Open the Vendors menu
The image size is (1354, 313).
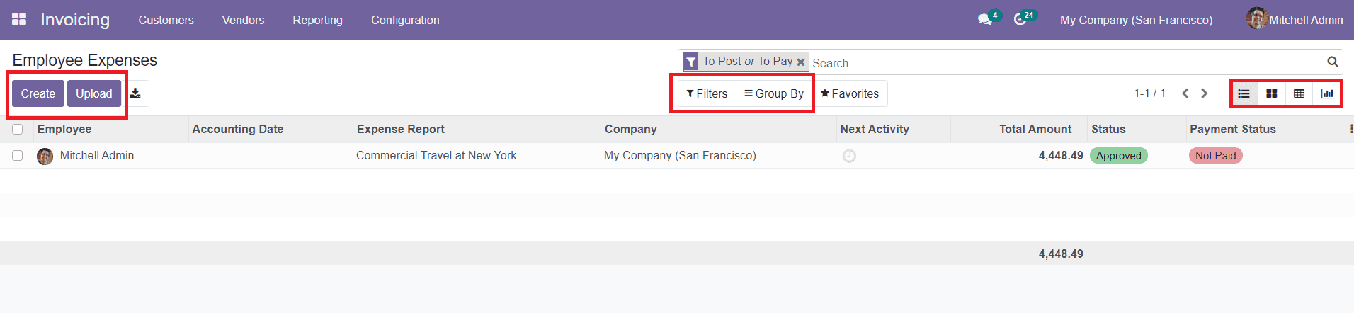(243, 20)
